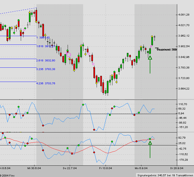Select the Fibonacci label 3.236 3783,38

tap(46, 69)
